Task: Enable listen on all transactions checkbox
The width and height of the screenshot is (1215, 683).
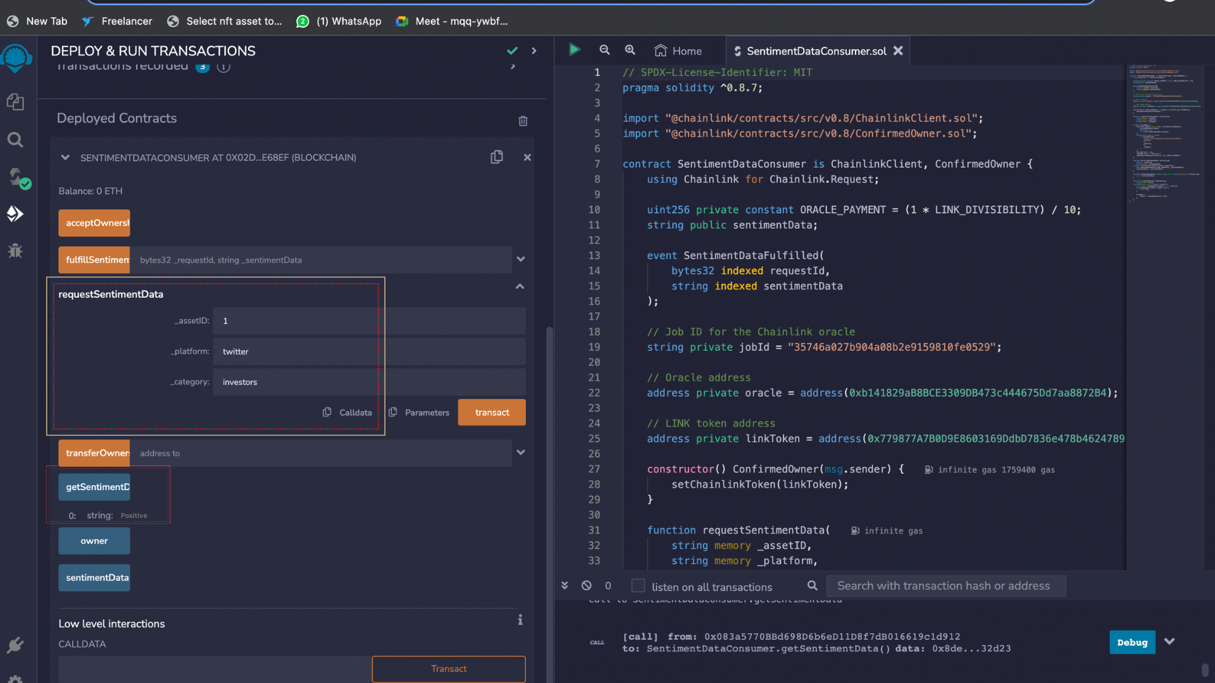Action: click(x=638, y=586)
